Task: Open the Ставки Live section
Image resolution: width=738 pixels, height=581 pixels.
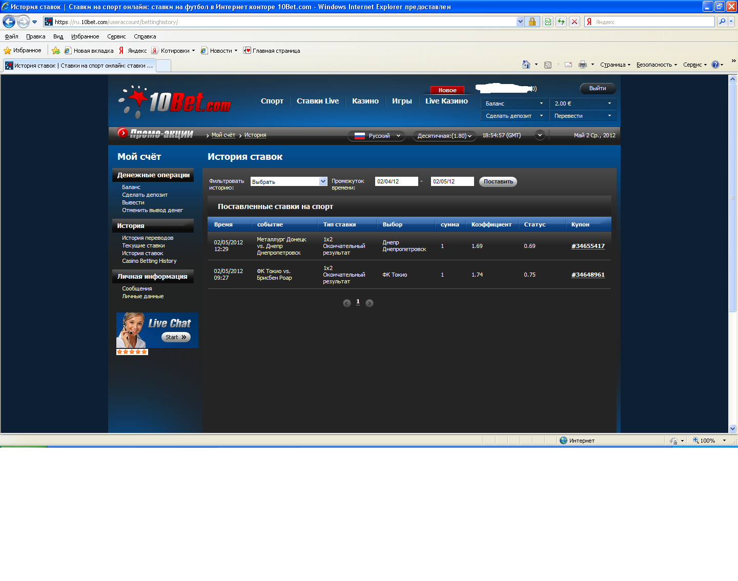Action: click(x=318, y=101)
